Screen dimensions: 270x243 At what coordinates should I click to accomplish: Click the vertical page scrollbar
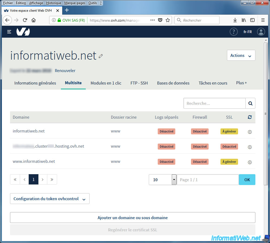pyautogui.click(x=266, y=114)
